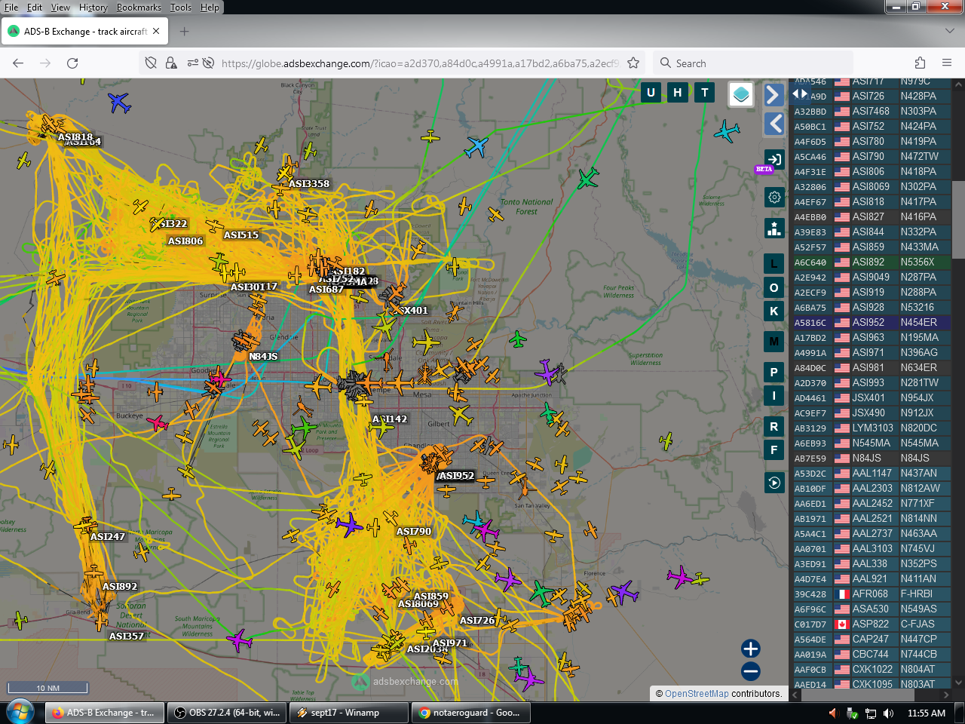Click the system tray network icon
The height and width of the screenshot is (724, 965).
click(x=871, y=713)
